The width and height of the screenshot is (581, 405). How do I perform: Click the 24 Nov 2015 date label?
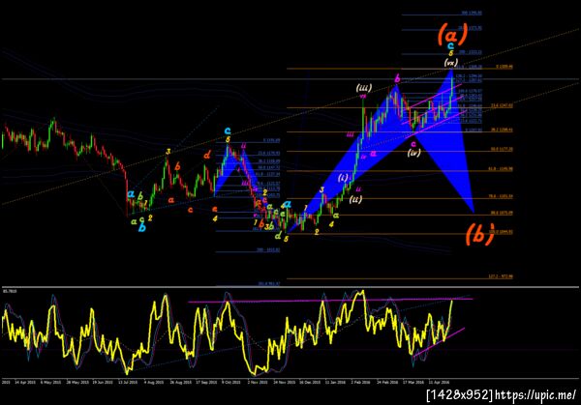pos(284,382)
